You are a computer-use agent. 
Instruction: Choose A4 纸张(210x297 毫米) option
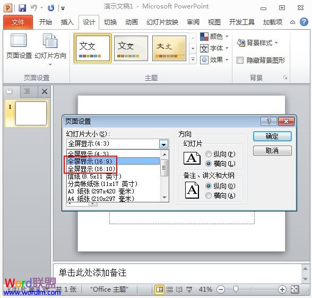coord(113,199)
